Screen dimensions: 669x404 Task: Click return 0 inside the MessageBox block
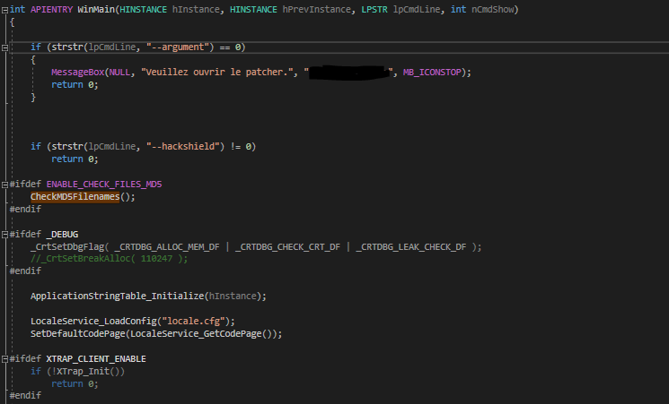pyautogui.click(x=75, y=85)
